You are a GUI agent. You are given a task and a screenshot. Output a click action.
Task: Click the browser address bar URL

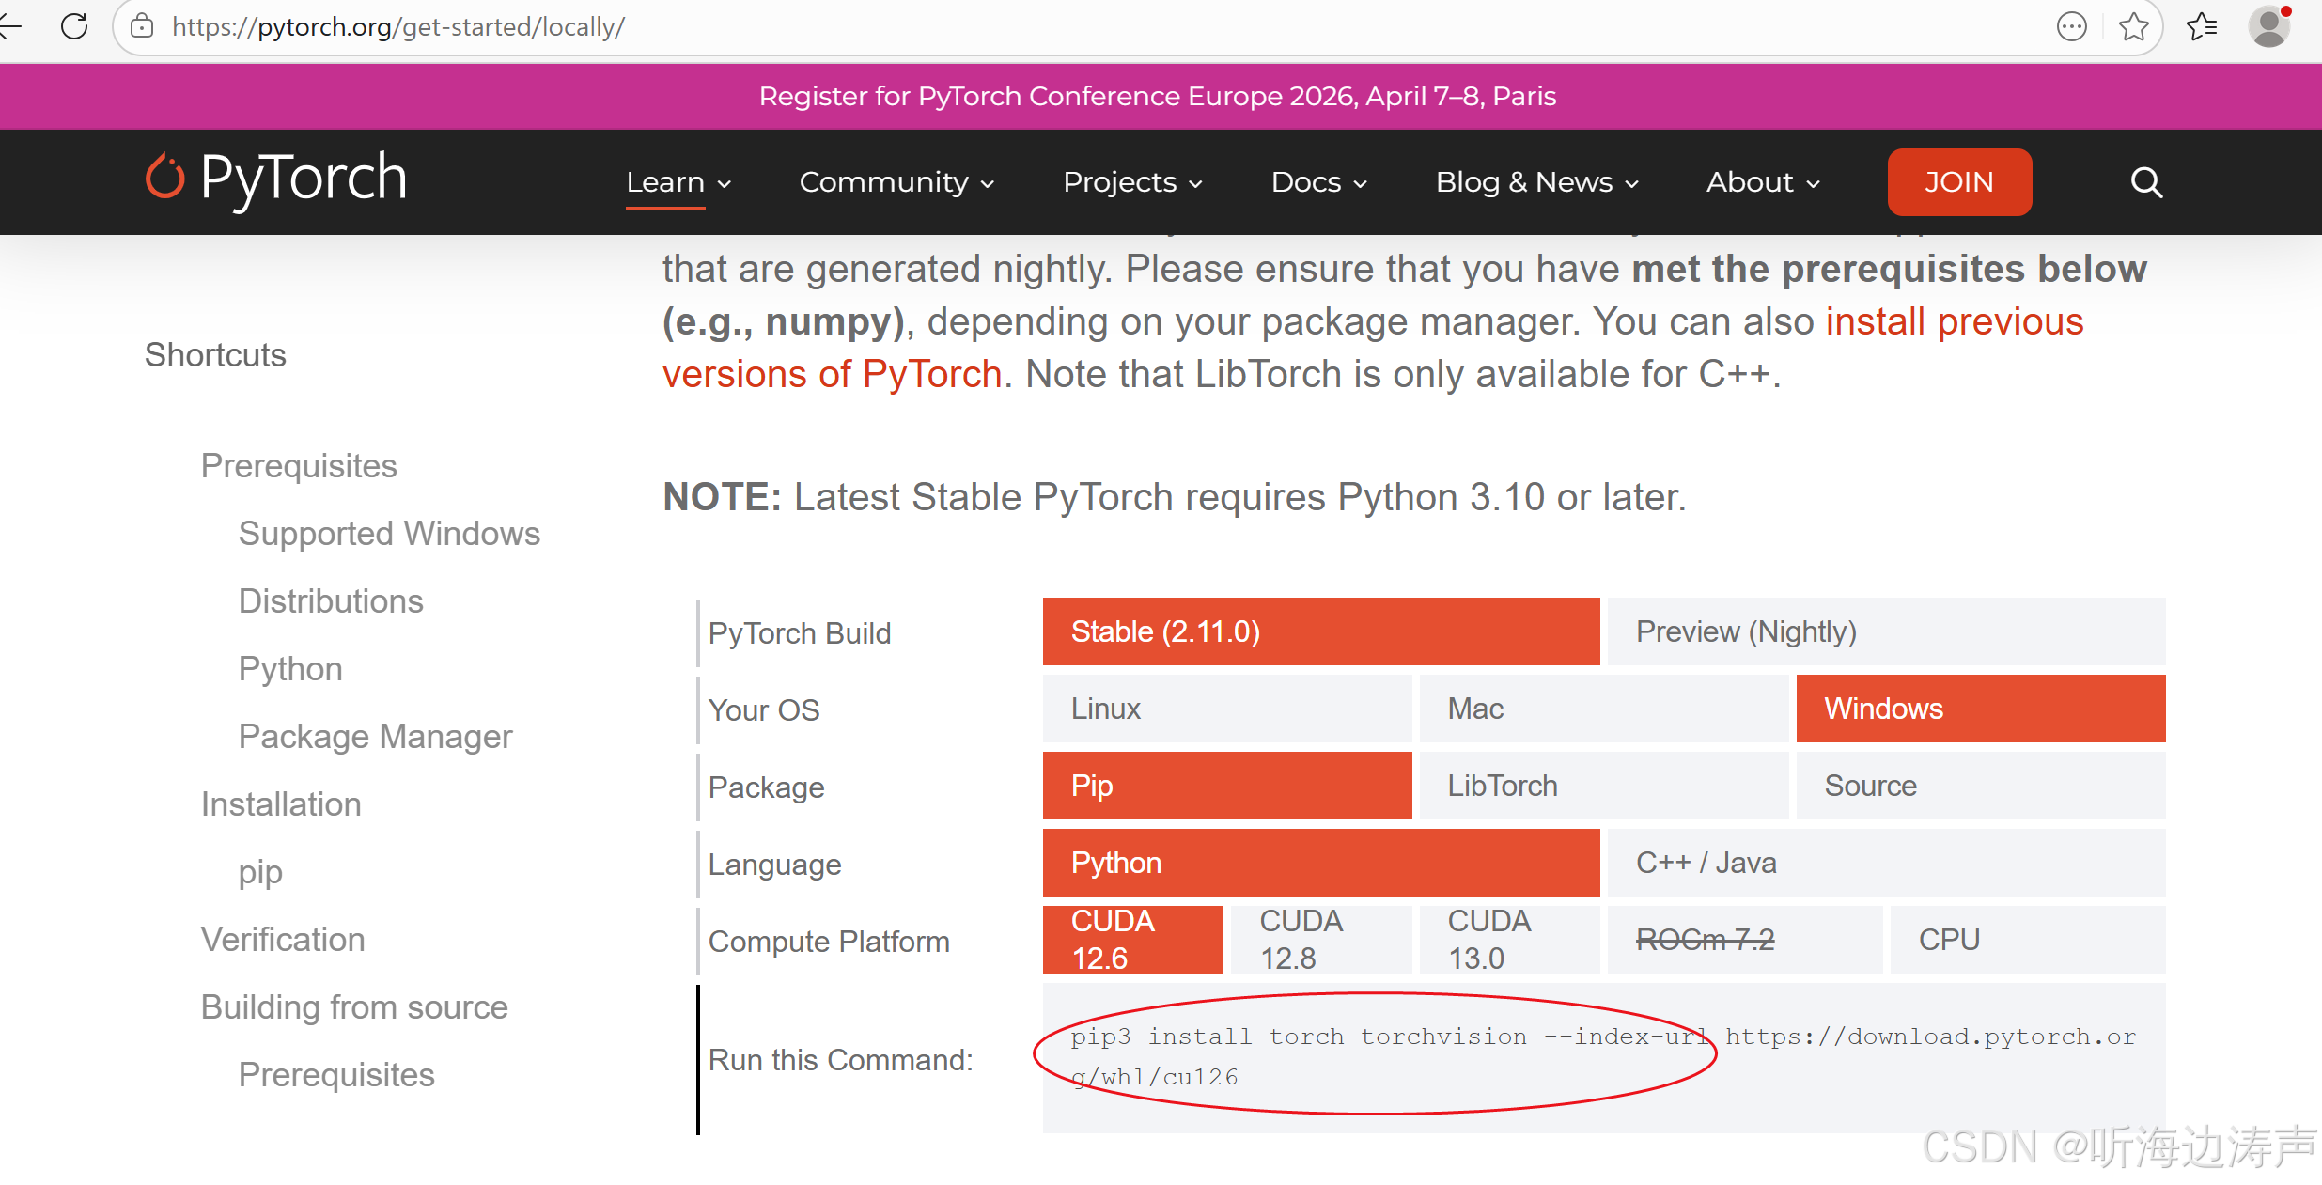coord(398,26)
